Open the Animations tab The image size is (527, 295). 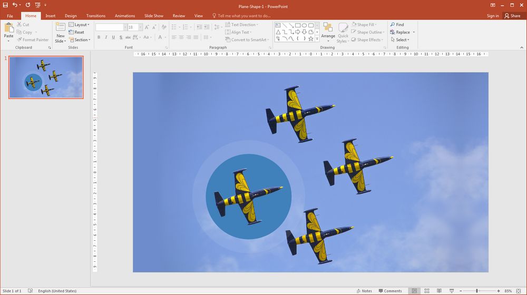(125, 16)
